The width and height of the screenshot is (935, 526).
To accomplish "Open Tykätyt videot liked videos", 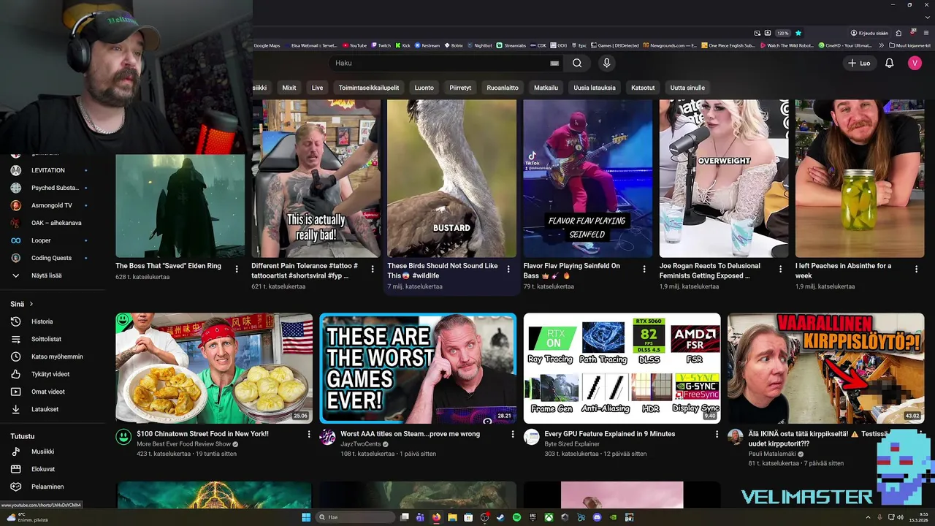I will click(50, 374).
